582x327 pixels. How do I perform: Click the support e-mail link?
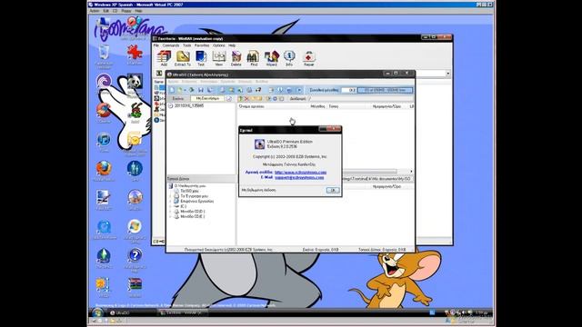point(299,178)
